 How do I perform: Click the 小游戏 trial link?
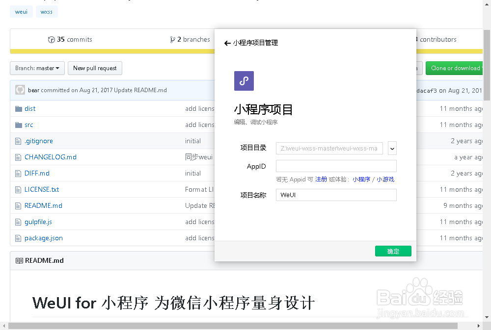tap(385, 179)
